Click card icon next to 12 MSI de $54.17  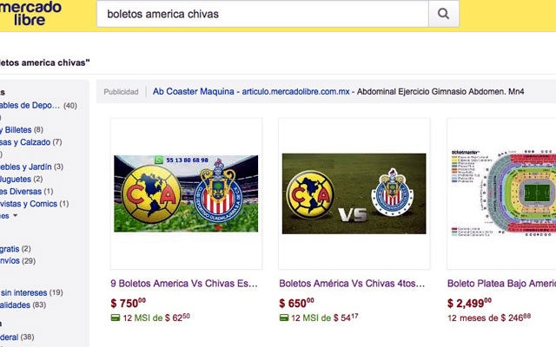[284, 318]
